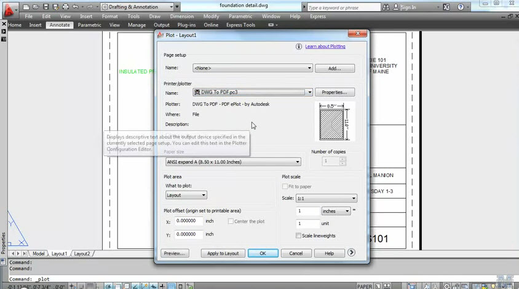Click the toolbar lock icon in status bar
Screen dimensions: 519x289
(x=456, y=286)
